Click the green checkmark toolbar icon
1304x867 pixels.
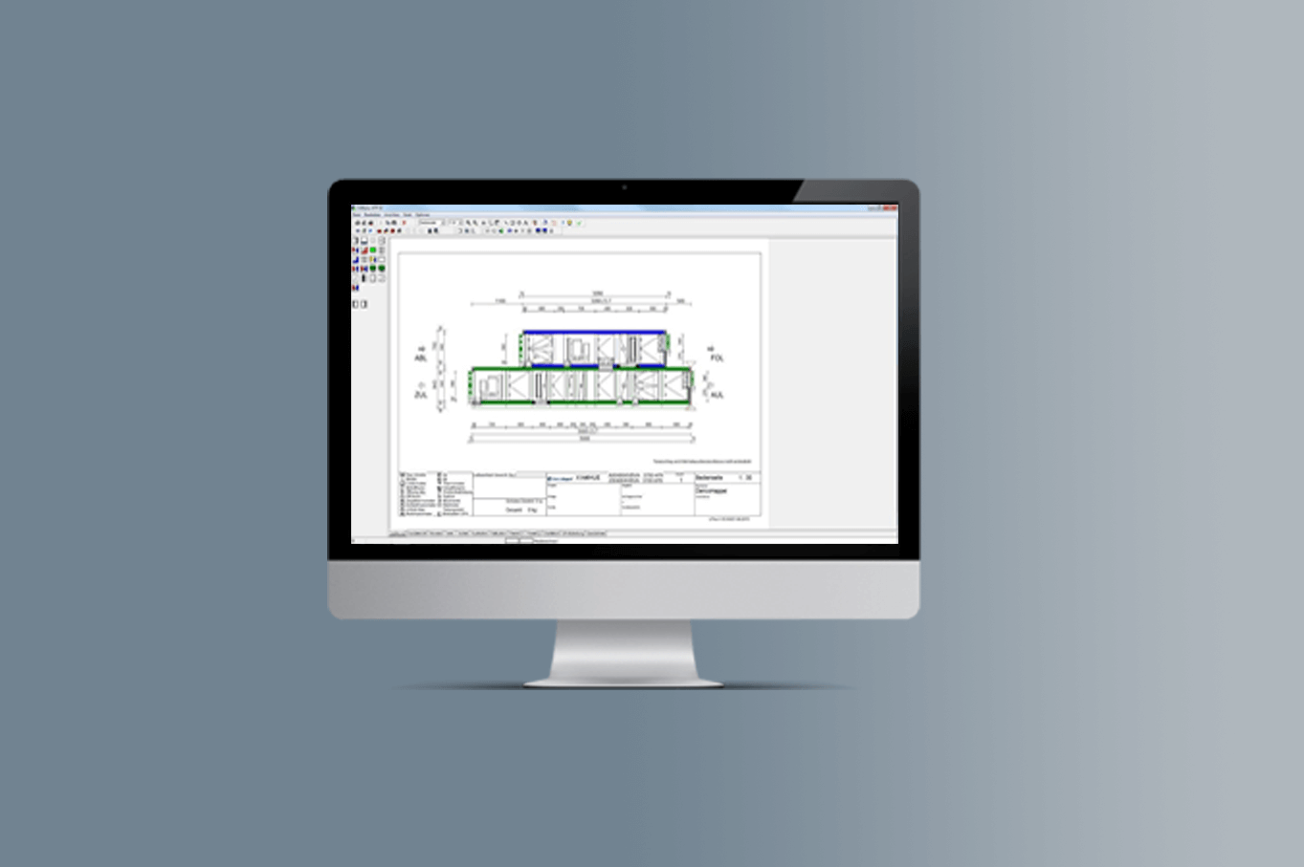pos(579,223)
